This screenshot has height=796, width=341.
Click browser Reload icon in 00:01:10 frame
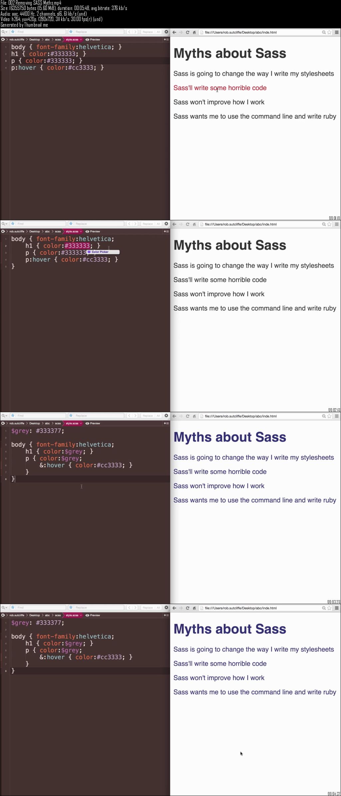pyautogui.click(x=187, y=32)
